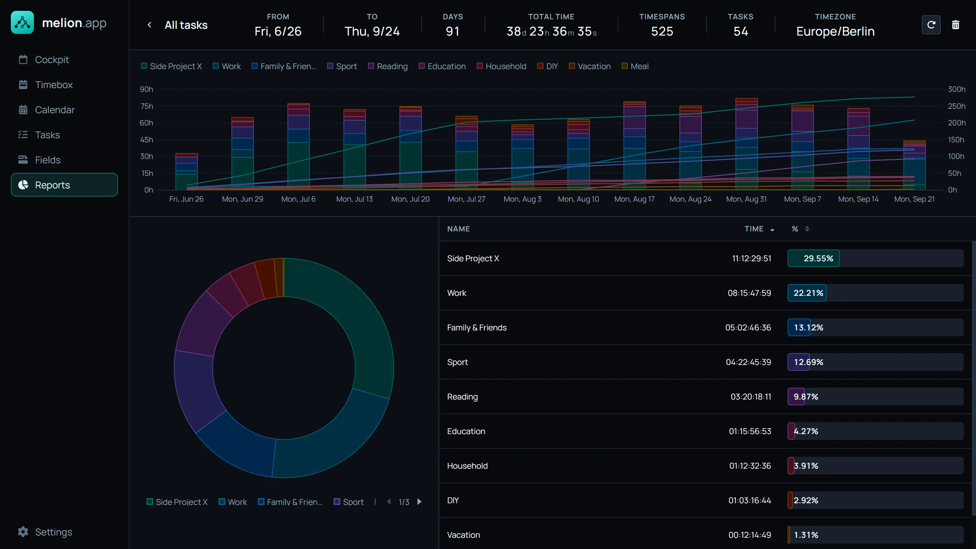Click the Mon, Jul 6 stacked bar
Viewport: 976px width, 549px height.
coord(298,146)
